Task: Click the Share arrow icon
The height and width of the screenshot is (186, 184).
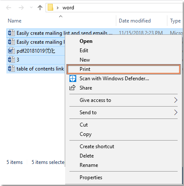Action: [x=72, y=87]
